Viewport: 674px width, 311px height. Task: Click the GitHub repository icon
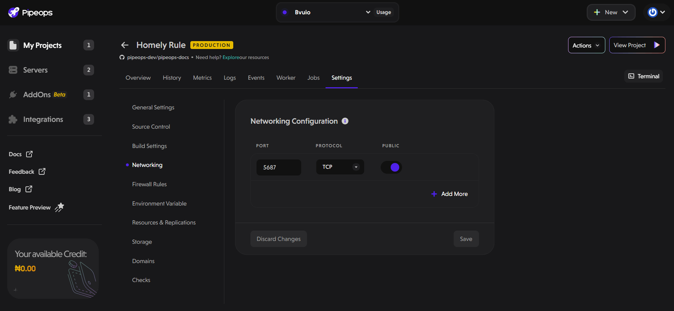(x=122, y=58)
